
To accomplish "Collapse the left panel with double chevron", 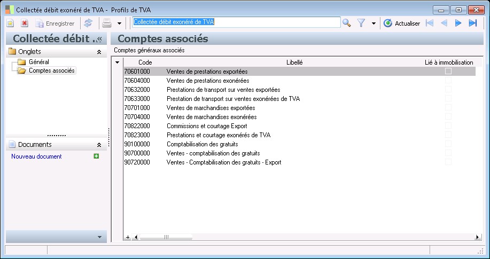I will (x=99, y=39).
